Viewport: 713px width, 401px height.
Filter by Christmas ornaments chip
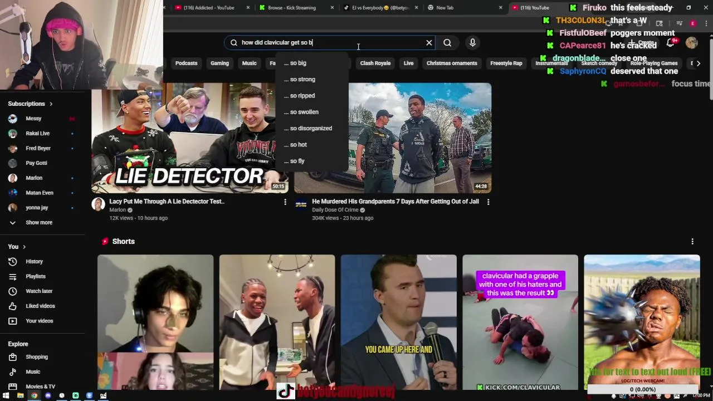[x=452, y=63]
